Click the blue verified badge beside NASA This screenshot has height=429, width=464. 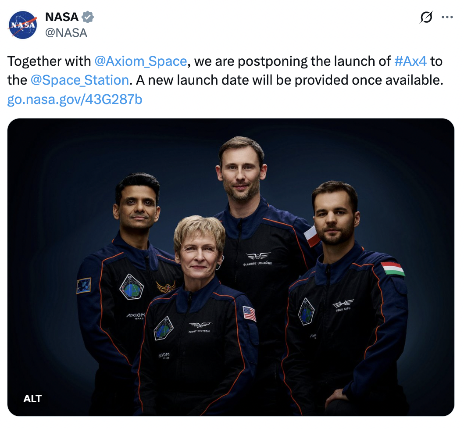88,18
